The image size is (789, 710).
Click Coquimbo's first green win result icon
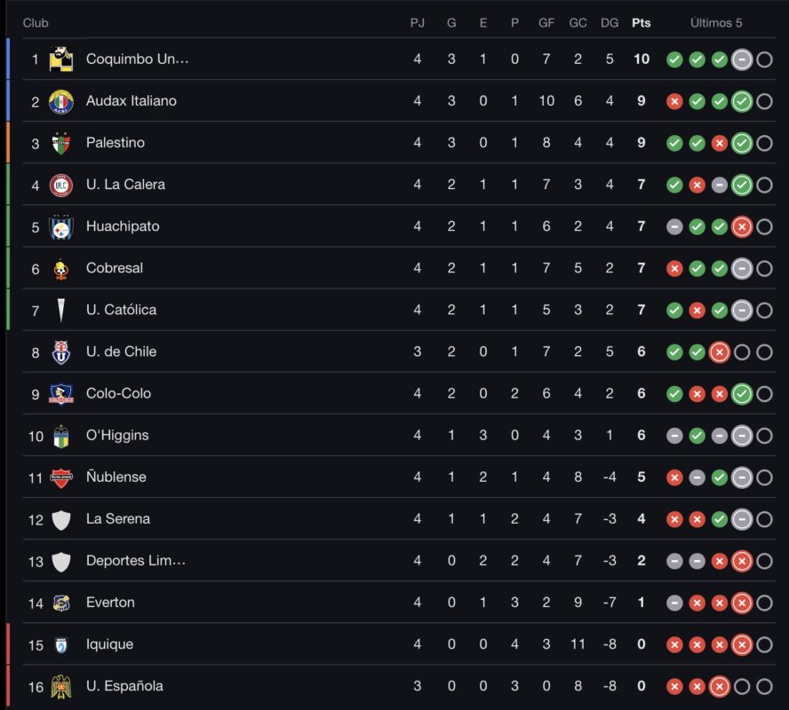(x=674, y=59)
